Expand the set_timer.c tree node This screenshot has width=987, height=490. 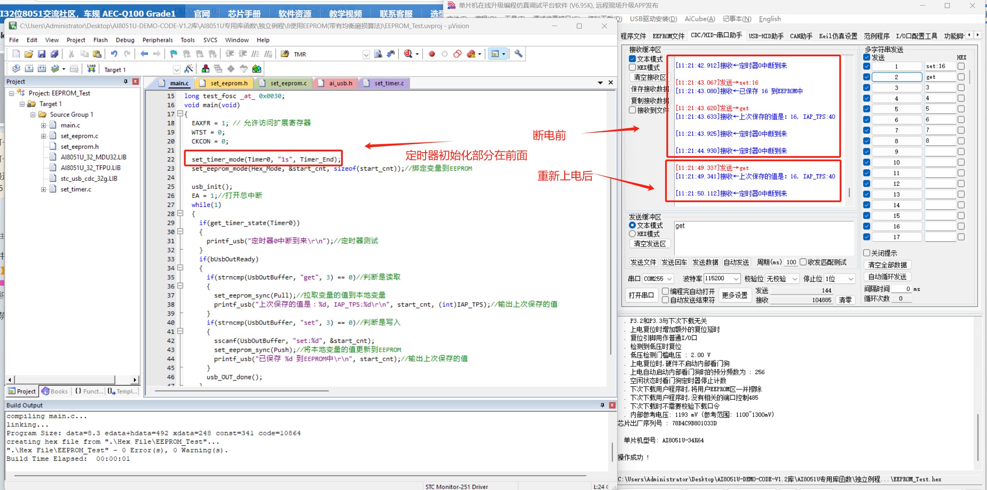(x=44, y=189)
